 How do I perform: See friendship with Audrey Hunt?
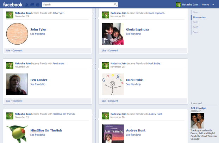[133, 135]
